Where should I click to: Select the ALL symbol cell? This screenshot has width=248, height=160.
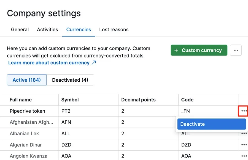click(x=88, y=134)
